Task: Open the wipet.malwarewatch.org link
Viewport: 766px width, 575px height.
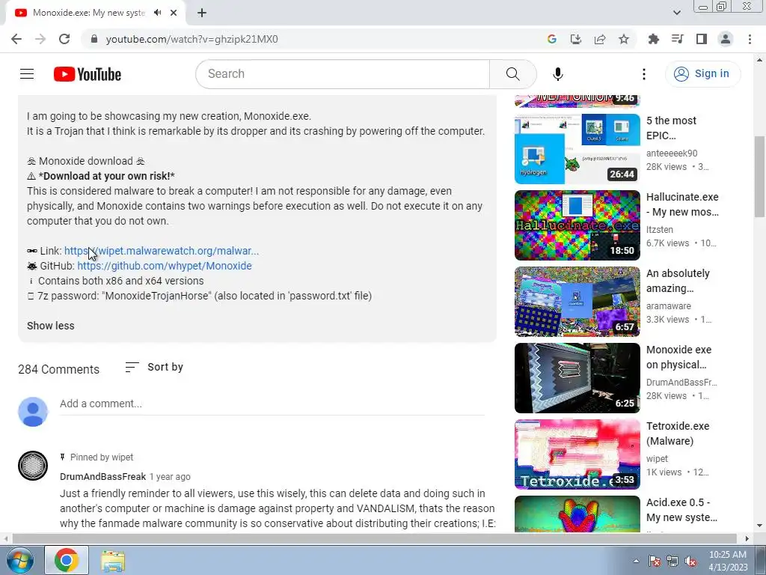Action: click(162, 251)
